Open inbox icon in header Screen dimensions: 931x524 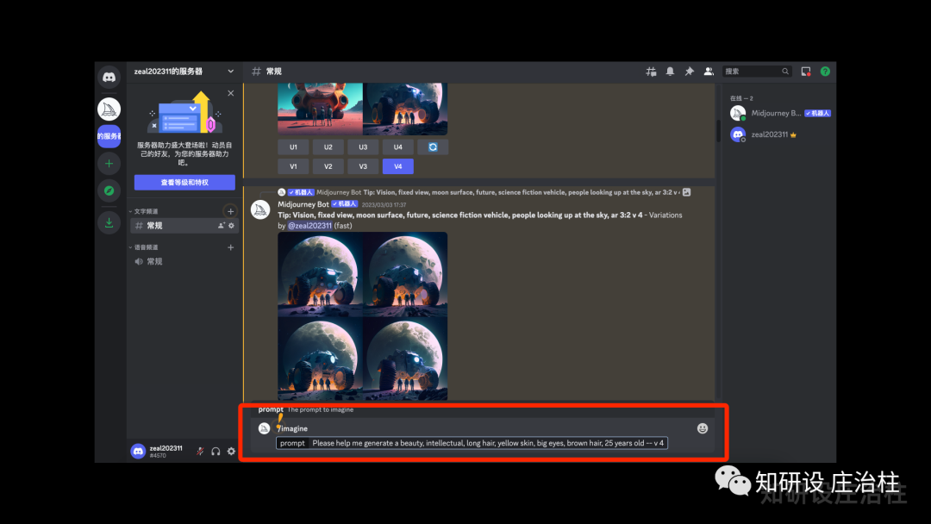(806, 72)
